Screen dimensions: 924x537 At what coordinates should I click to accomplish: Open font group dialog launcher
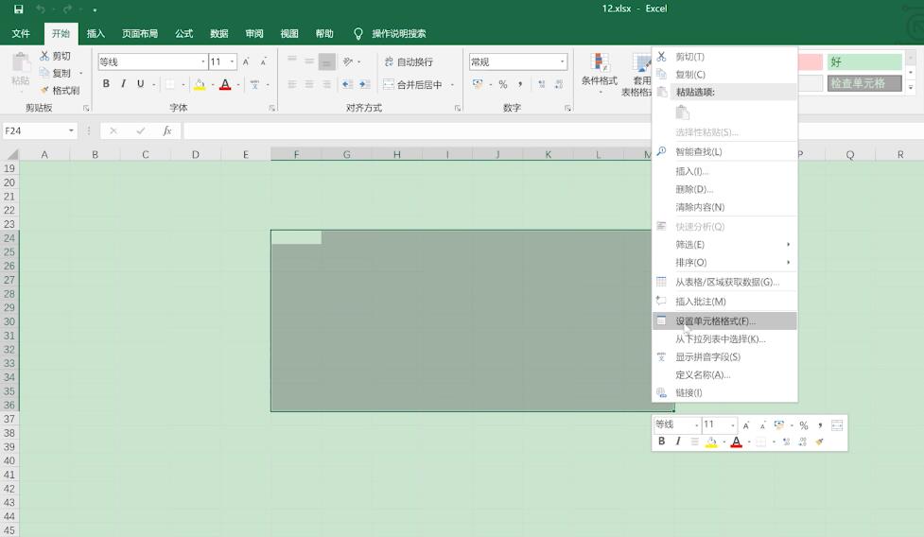pyautogui.click(x=271, y=108)
